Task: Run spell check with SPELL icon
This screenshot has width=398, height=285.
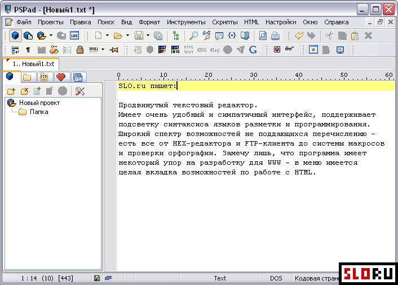Action: [94, 50]
